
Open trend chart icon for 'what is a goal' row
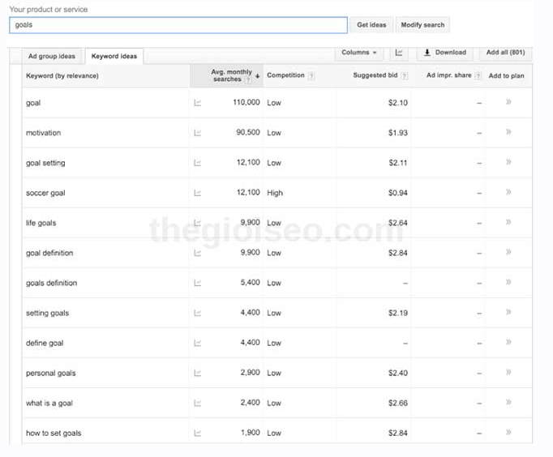coord(198,403)
